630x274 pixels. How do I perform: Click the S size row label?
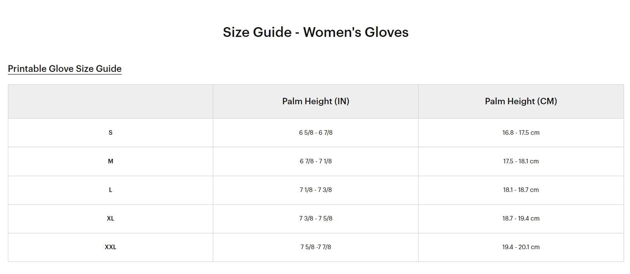coord(110,133)
